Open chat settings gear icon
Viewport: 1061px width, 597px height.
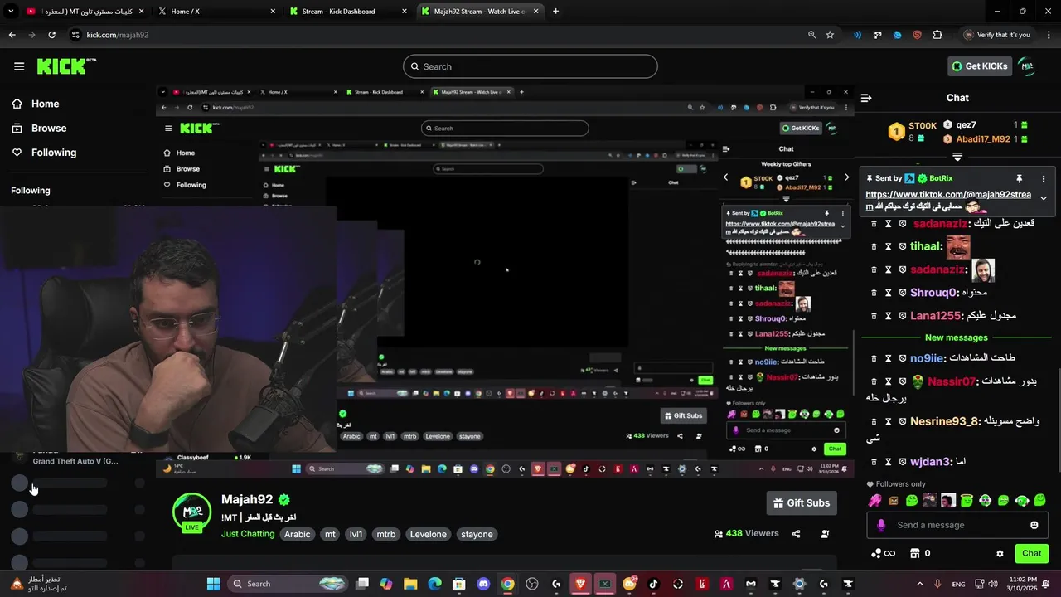(x=1000, y=553)
